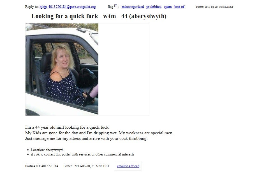This screenshot has height=194, width=259.
Task: Click the body line starting Just message me
Action: click(86, 138)
